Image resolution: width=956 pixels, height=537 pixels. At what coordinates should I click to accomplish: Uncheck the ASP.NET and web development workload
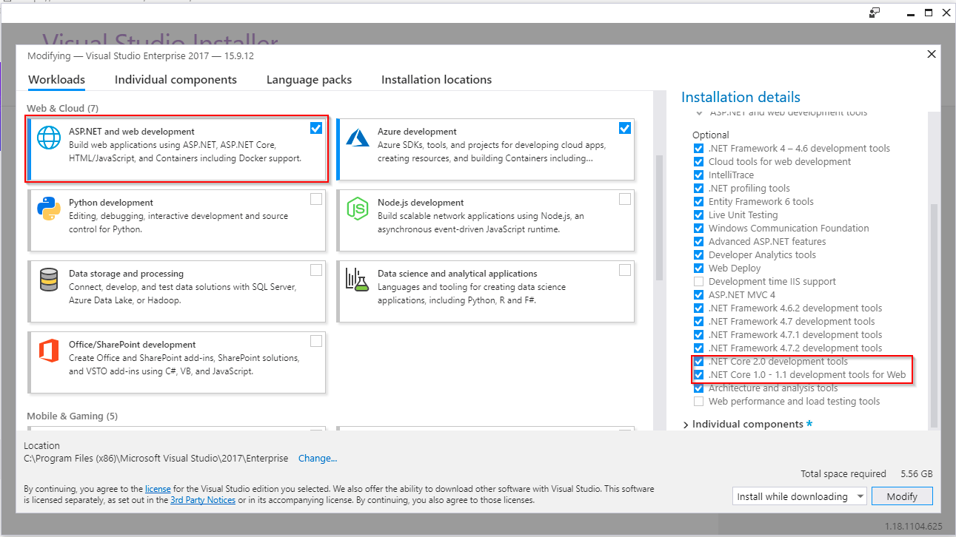coord(316,128)
